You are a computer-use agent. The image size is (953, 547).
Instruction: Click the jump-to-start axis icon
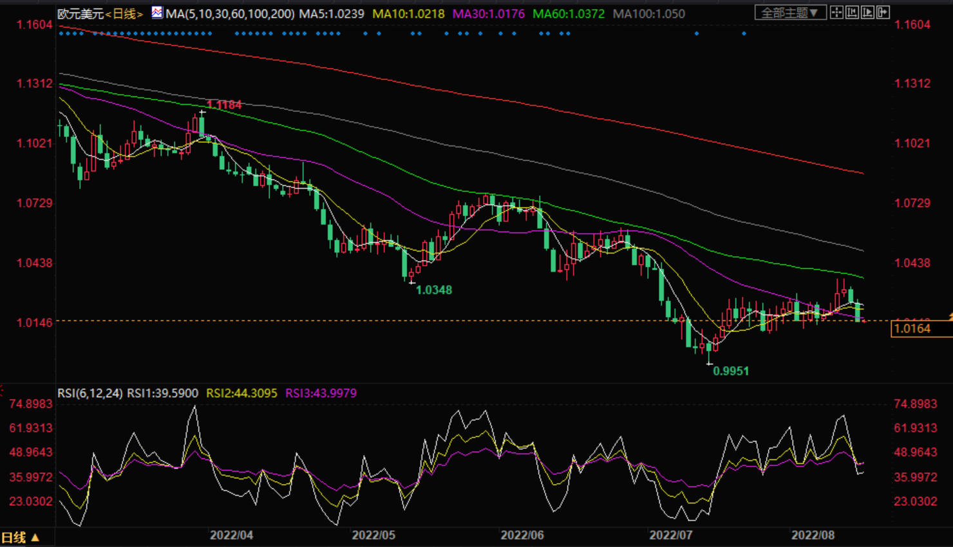[852, 12]
